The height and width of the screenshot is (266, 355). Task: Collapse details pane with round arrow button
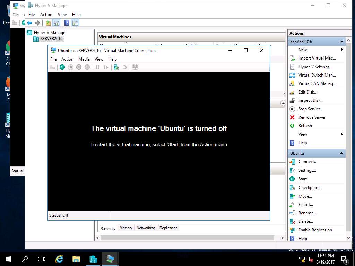pyautogui.click(x=283, y=103)
